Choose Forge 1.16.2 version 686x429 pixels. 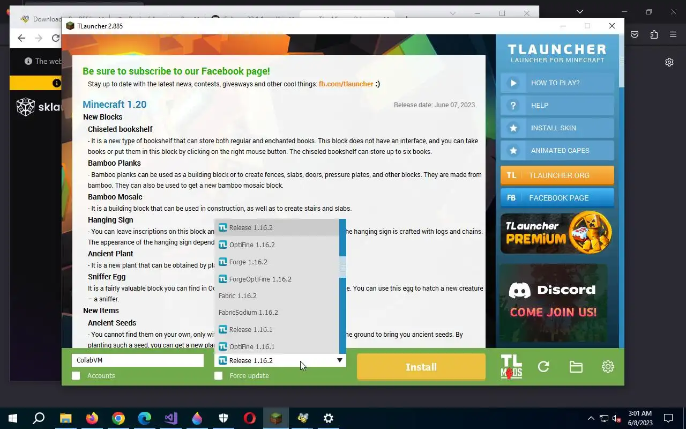click(277, 262)
